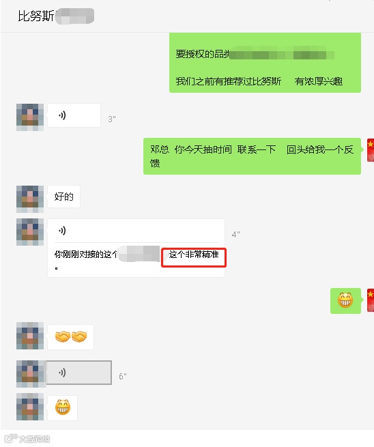Open contact avatar beside last emoji
Image resolution: width=374 pixels, height=447 pixels.
point(30,407)
